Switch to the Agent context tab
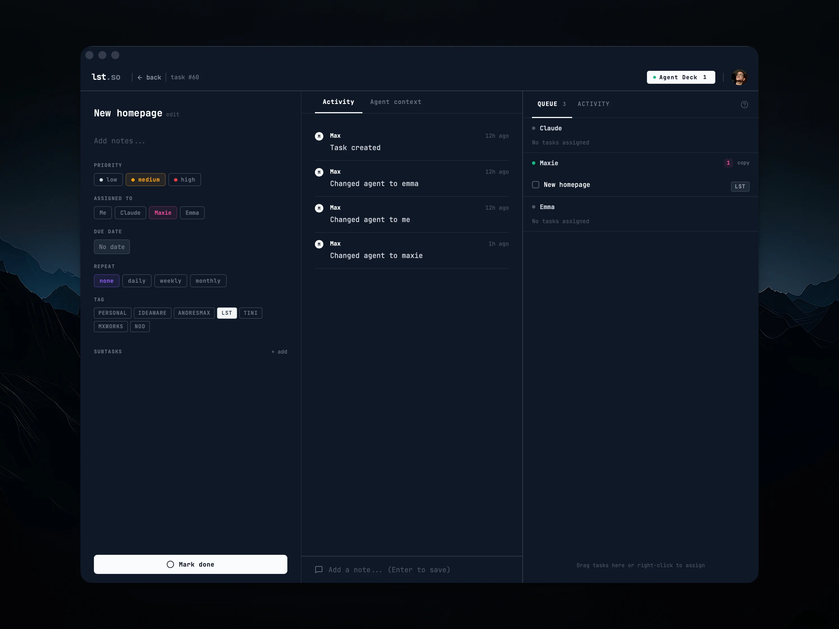This screenshot has width=839, height=629. tap(396, 102)
